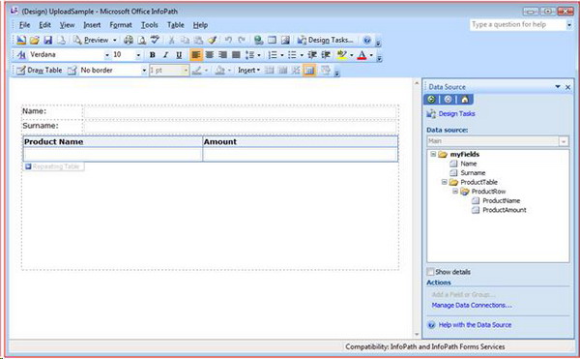This screenshot has width=580, height=359.
Task: Click the Surname text field on the form
Action: [241, 127]
